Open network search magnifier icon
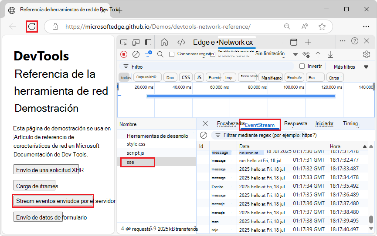The height and width of the screenshot is (236, 377). [160, 54]
